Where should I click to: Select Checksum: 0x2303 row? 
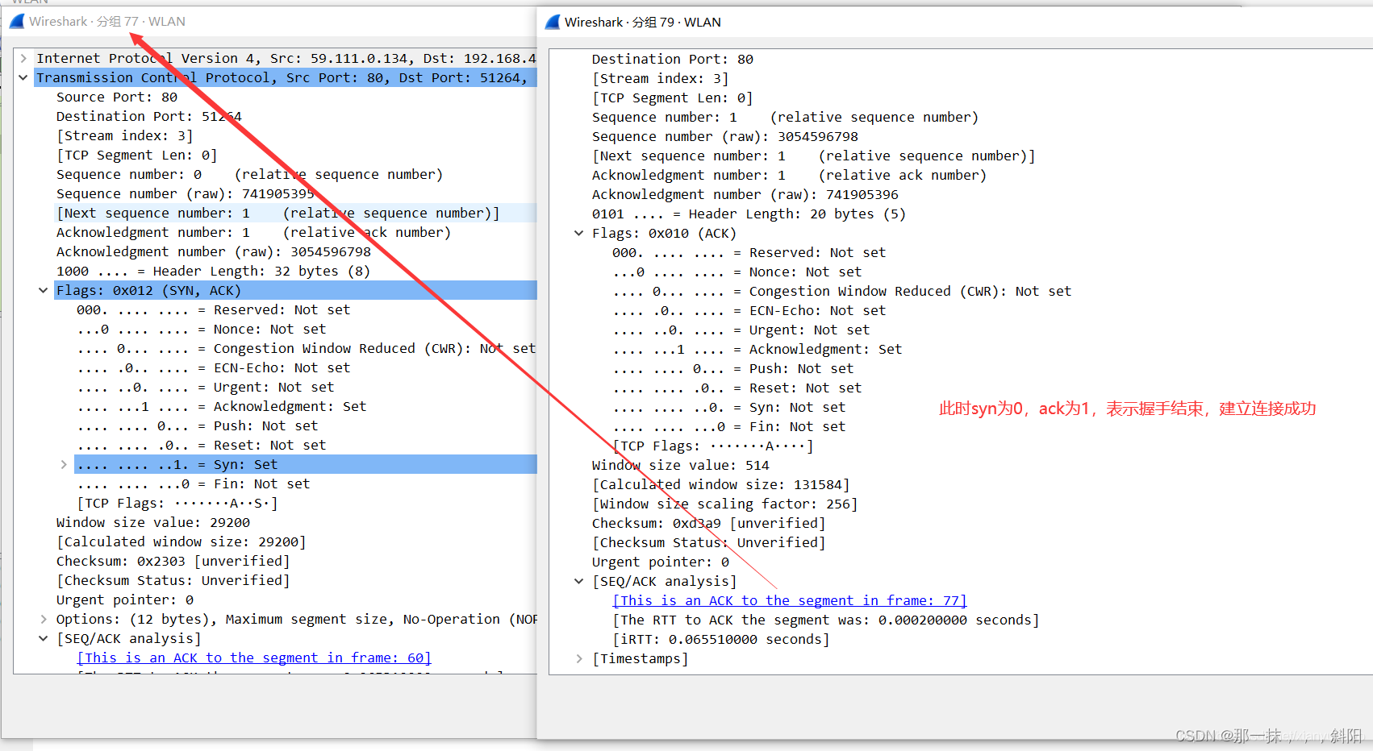click(173, 561)
